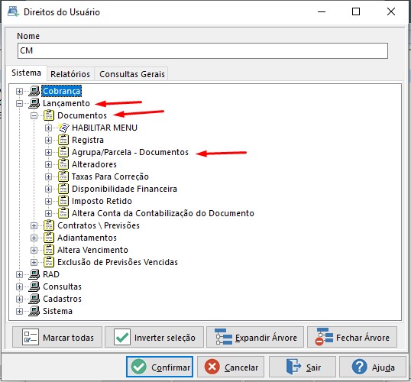This screenshot has width=411, height=382.
Task: Switch to the Relatórios tab
Action: pyautogui.click(x=70, y=74)
